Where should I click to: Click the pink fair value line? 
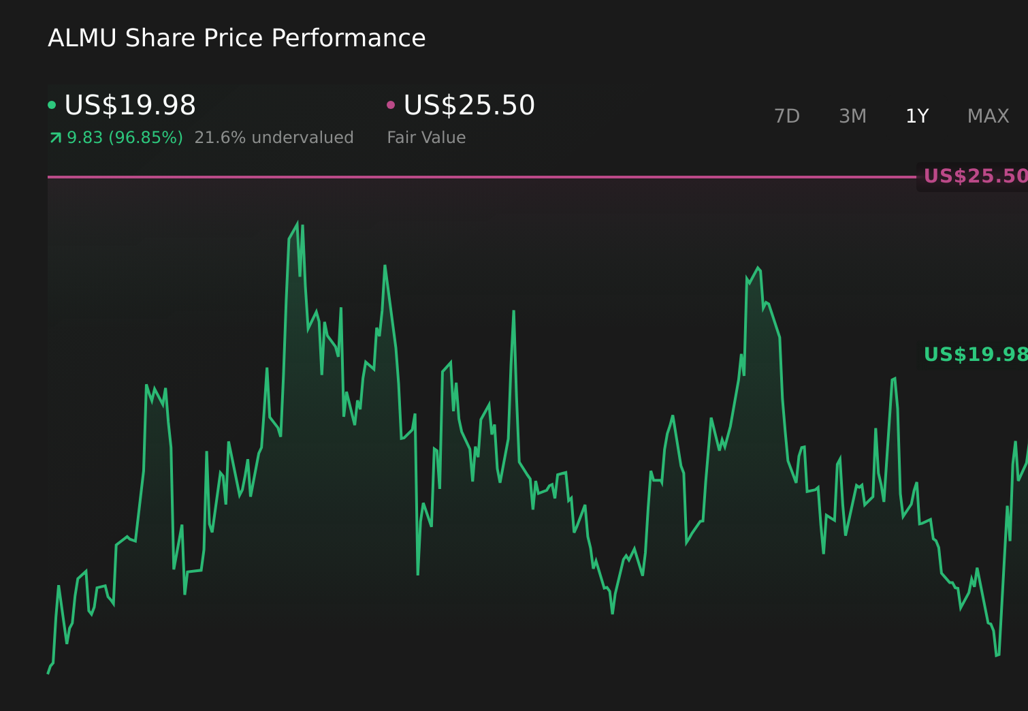pyautogui.click(x=477, y=176)
